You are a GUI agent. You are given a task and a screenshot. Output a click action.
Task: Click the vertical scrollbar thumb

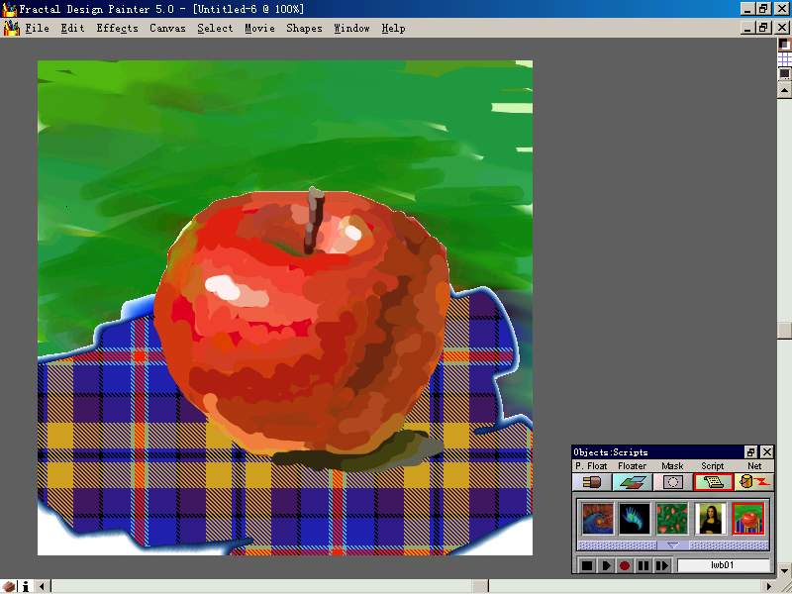point(784,331)
